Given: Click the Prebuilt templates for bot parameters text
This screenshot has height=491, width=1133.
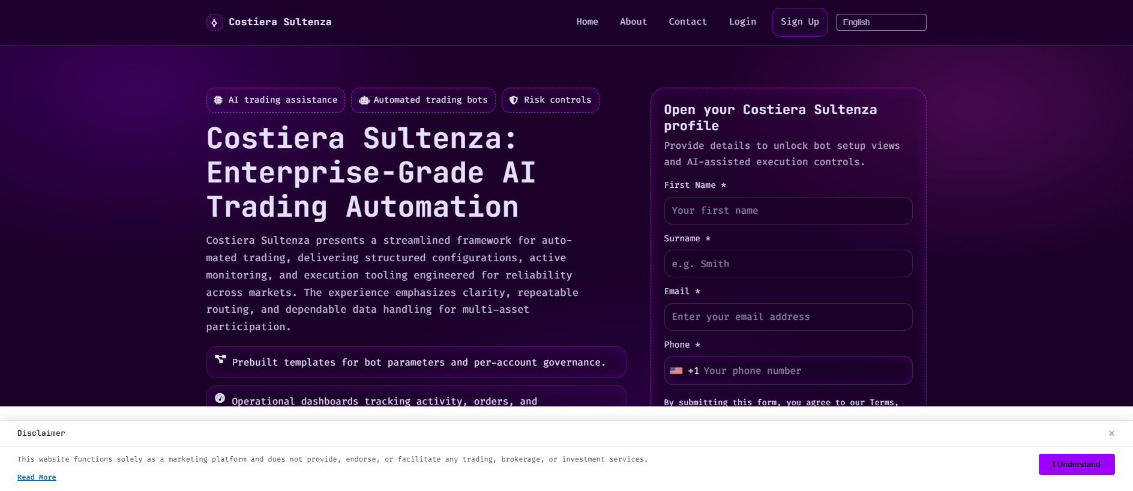Looking at the screenshot, I should [x=419, y=363].
